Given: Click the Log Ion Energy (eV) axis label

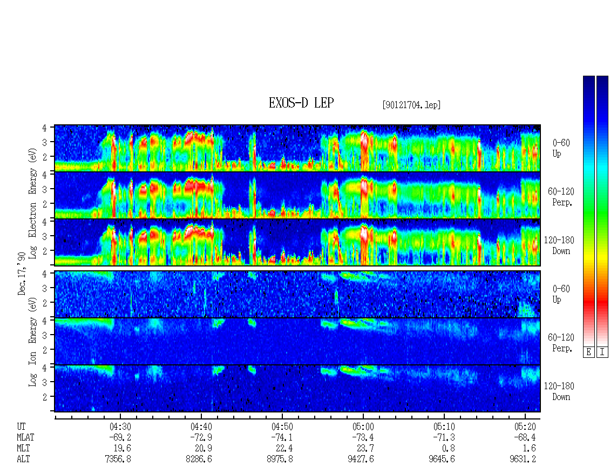Looking at the screenshot, I should point(33,342).
